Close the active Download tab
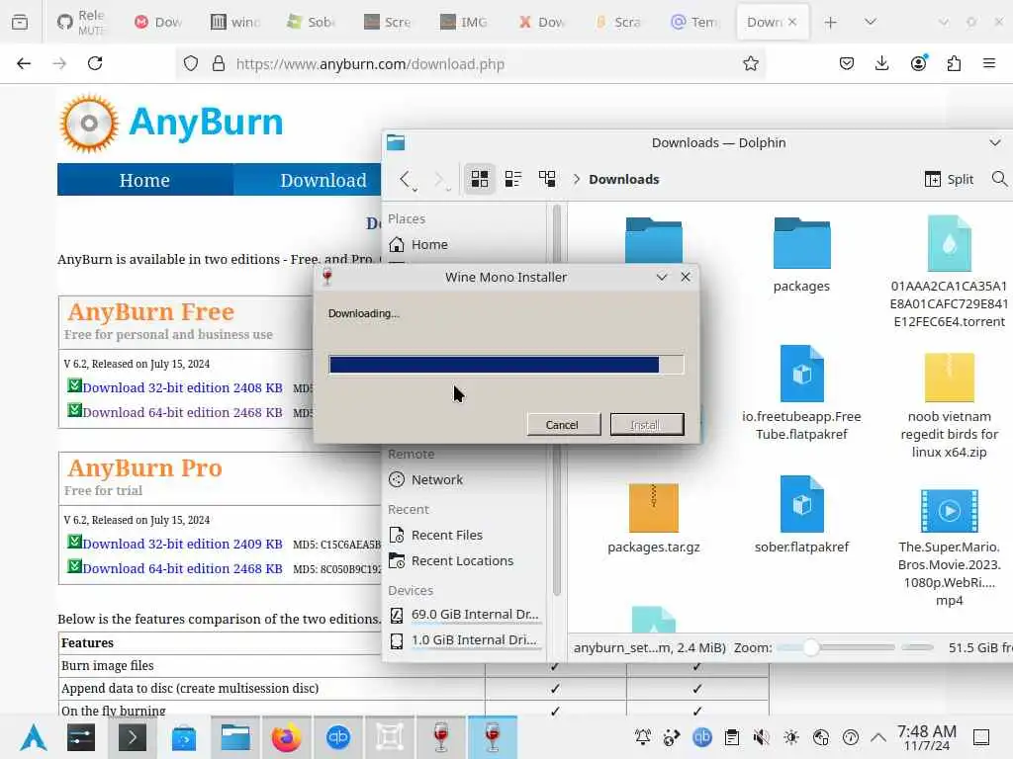The image size is (1013, 759). 792,22
